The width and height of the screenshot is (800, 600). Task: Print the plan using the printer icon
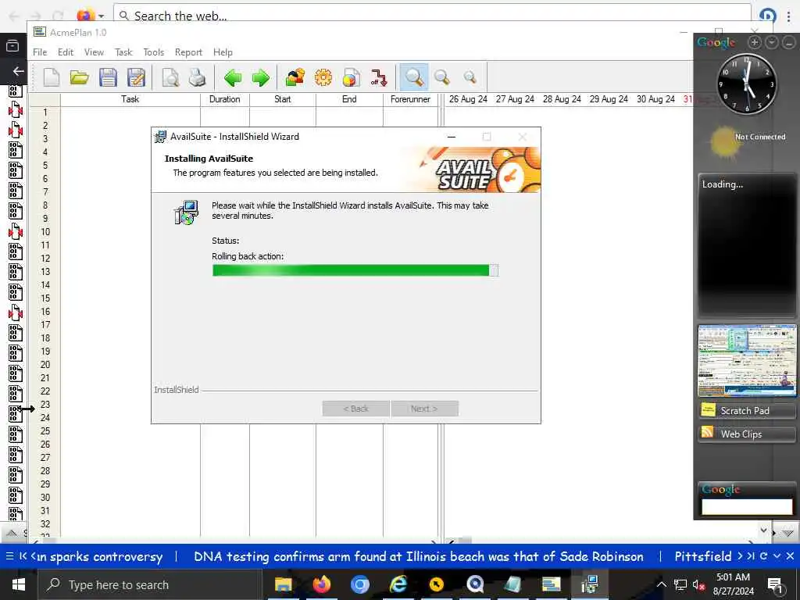click(197, 77)
